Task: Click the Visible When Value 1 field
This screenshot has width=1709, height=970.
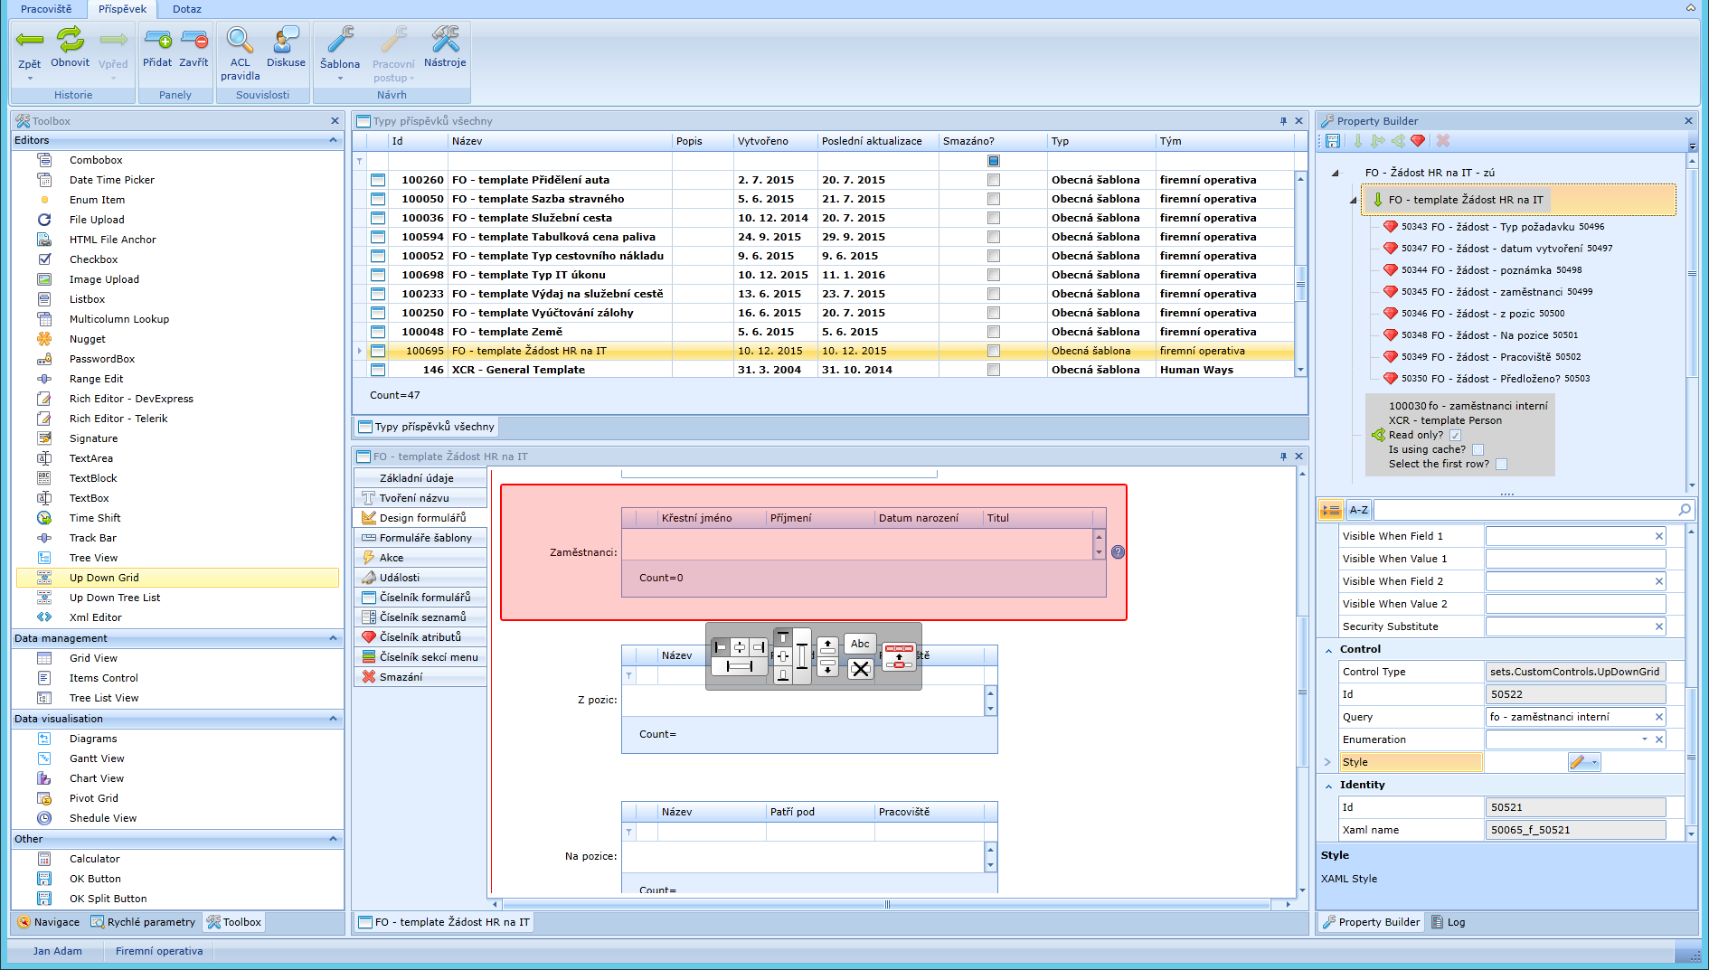Action: pyautogui.click(x=1574, y=559)
